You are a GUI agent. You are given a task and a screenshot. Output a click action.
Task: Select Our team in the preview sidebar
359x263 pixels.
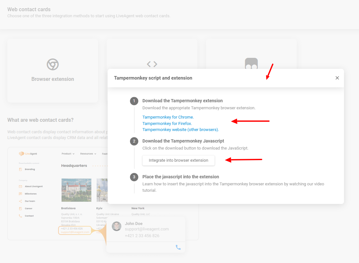coord(30,201)
